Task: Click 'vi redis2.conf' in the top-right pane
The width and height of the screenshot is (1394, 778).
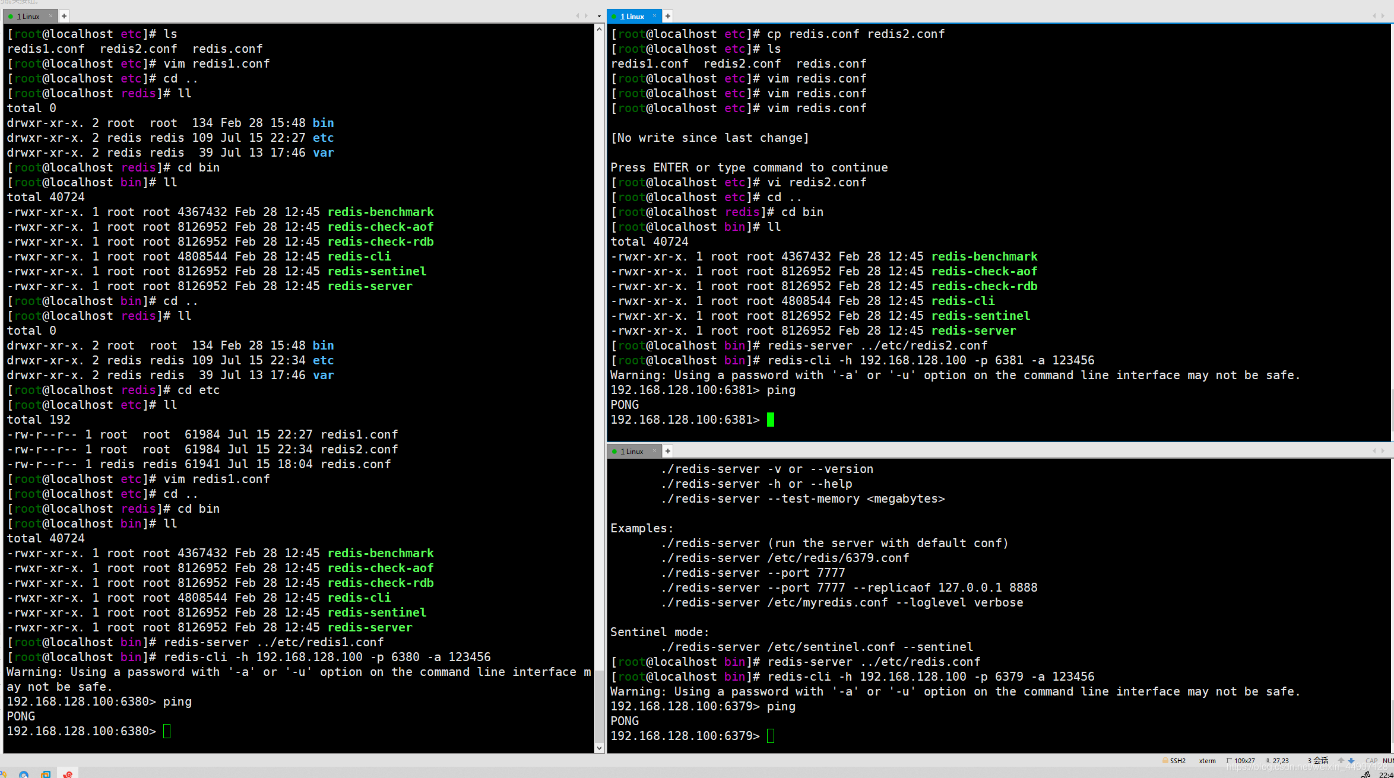Action: click(817, 182)
